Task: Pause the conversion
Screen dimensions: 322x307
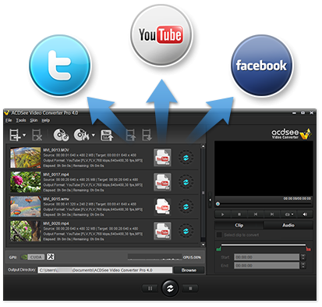Action: (x=150, y=288)
